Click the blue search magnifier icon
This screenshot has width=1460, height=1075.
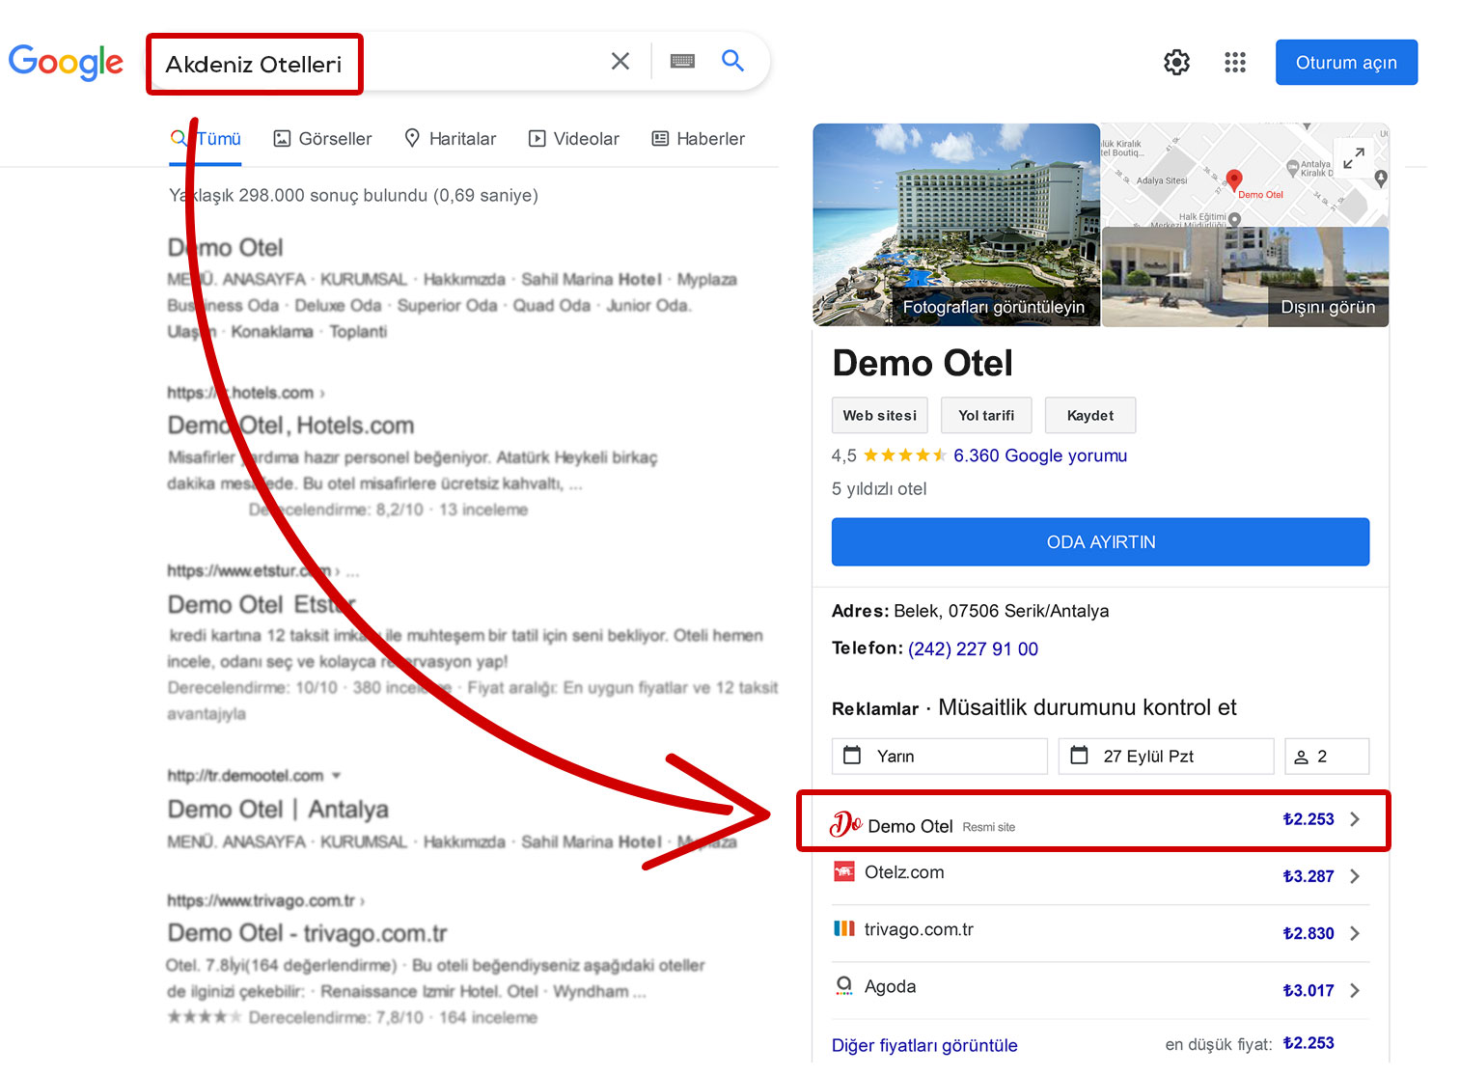point(733,61)
